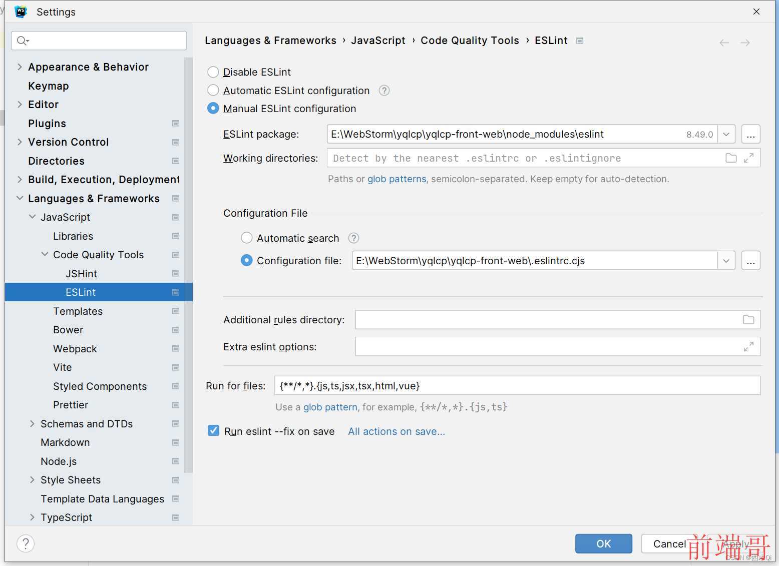Expand the Working directories field editor
Image resolution: width=779 pixels, height=566 pixels.
click(748, 158)
